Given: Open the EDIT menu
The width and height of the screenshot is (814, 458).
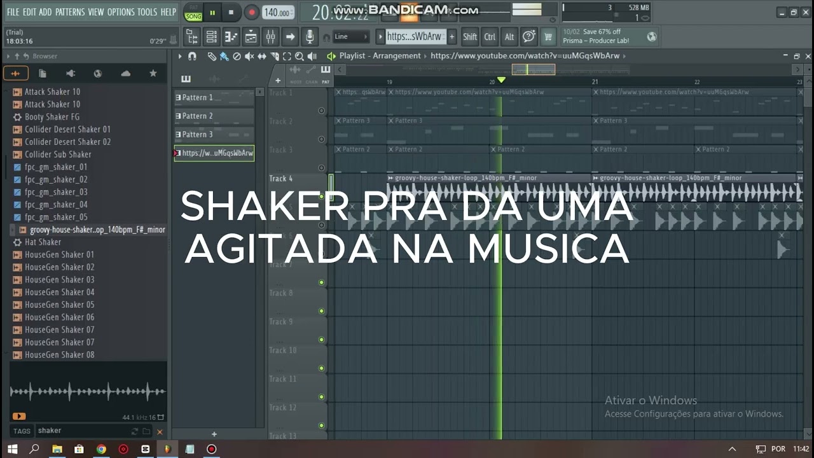Looking at the screenshot, I should [29, 12].
